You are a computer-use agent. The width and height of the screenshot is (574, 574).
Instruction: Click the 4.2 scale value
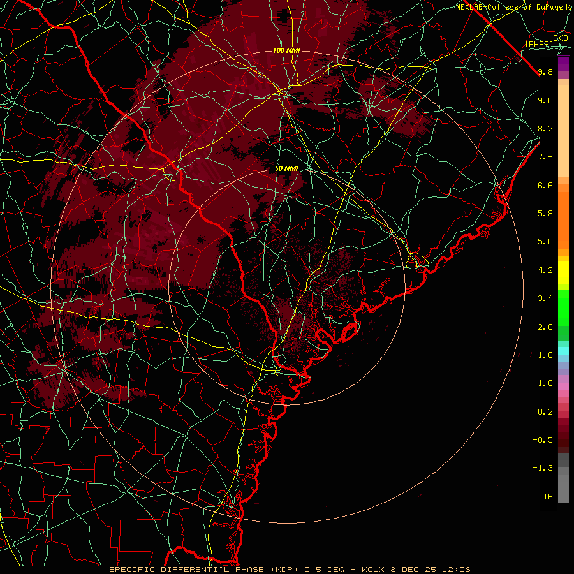tap(545, 270)
